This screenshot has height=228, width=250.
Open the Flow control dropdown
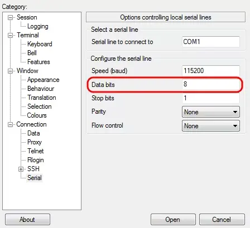click(x=211, y=126)
